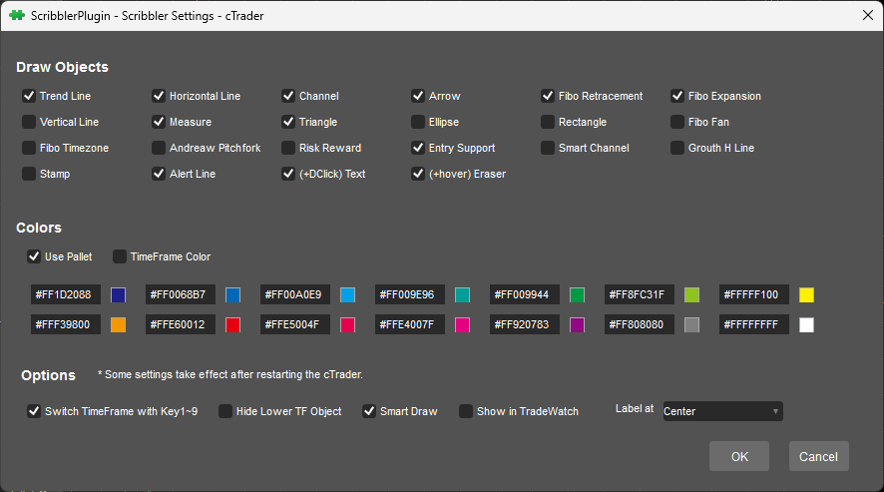
Task: Choose the purple #FF920783 color swatch
Action: [577, 324]
